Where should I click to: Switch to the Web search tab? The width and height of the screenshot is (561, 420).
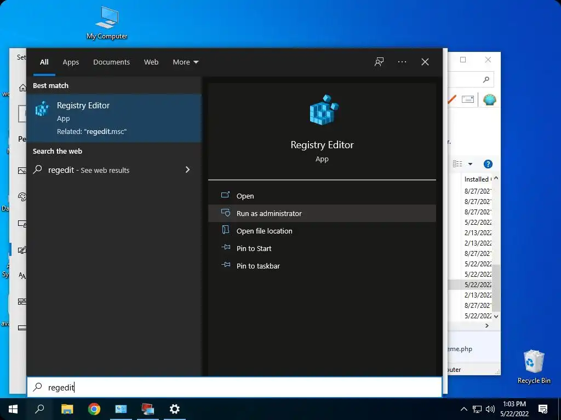151,62
